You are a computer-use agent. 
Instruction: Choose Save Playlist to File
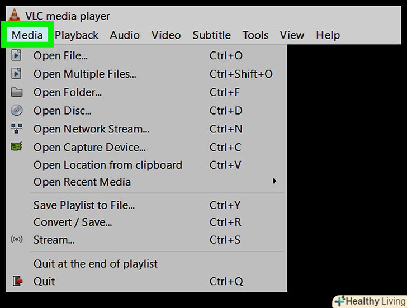point(84,205)
